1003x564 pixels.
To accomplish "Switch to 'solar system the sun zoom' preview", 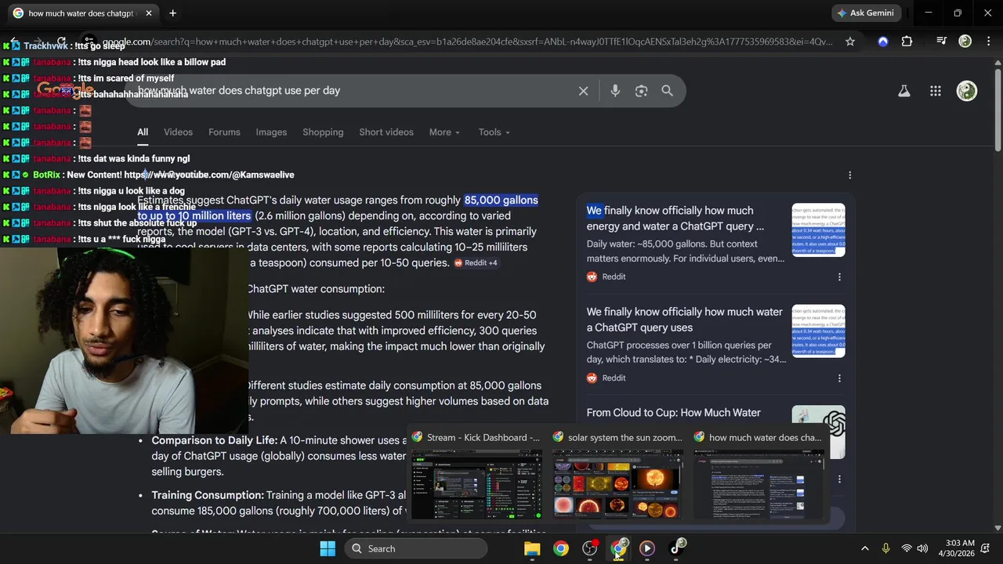I will point(617,475).
